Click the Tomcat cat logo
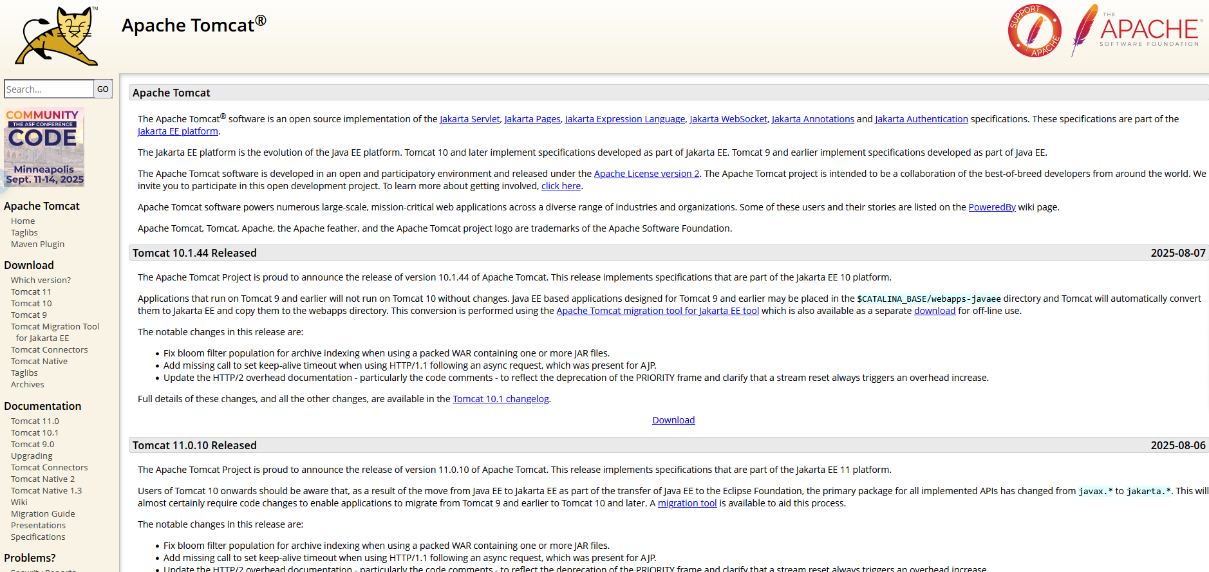This screenshot has width=1209, height=572. tap(57, 36)
